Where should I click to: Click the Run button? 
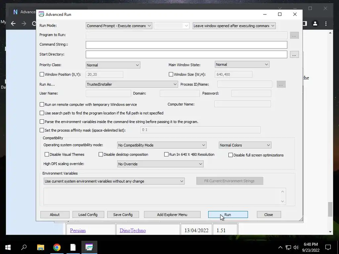(228, 214)
